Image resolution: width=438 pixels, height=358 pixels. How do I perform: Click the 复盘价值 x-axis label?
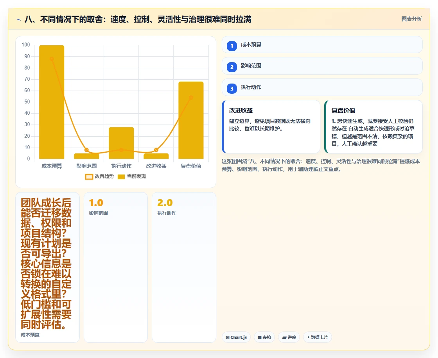pyautogui.click(x=191, y=166)
